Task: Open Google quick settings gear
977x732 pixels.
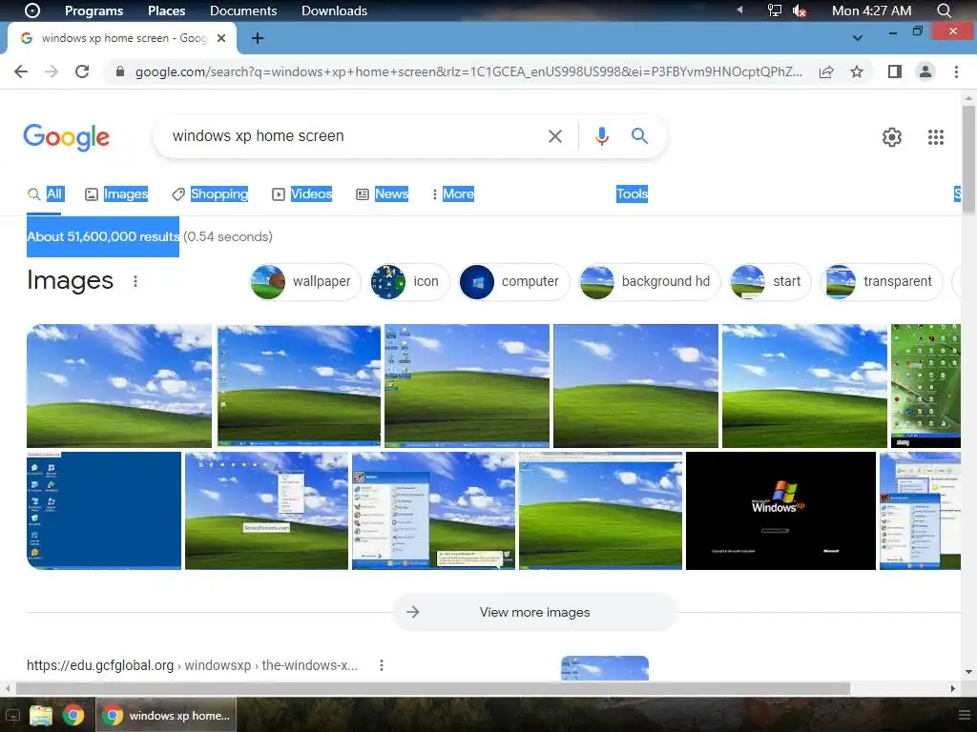Action: point(892,137)
